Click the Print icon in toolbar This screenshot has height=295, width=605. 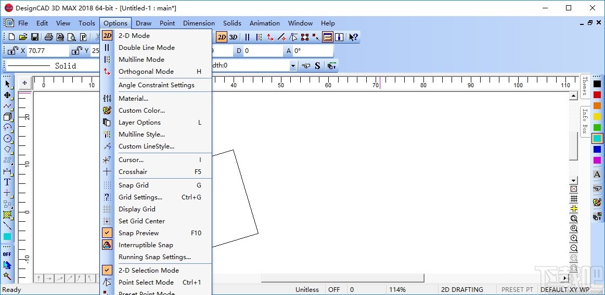point(48,37)
